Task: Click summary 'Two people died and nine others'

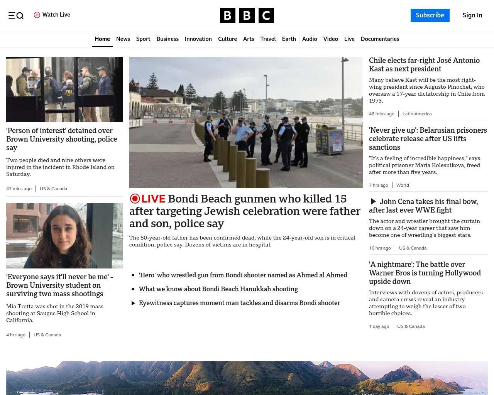Action: [x=60, y=167]
